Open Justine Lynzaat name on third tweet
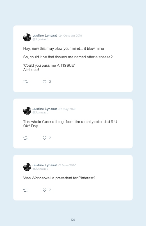The width and height of the screenshot is (146, 226). point(45,165)
